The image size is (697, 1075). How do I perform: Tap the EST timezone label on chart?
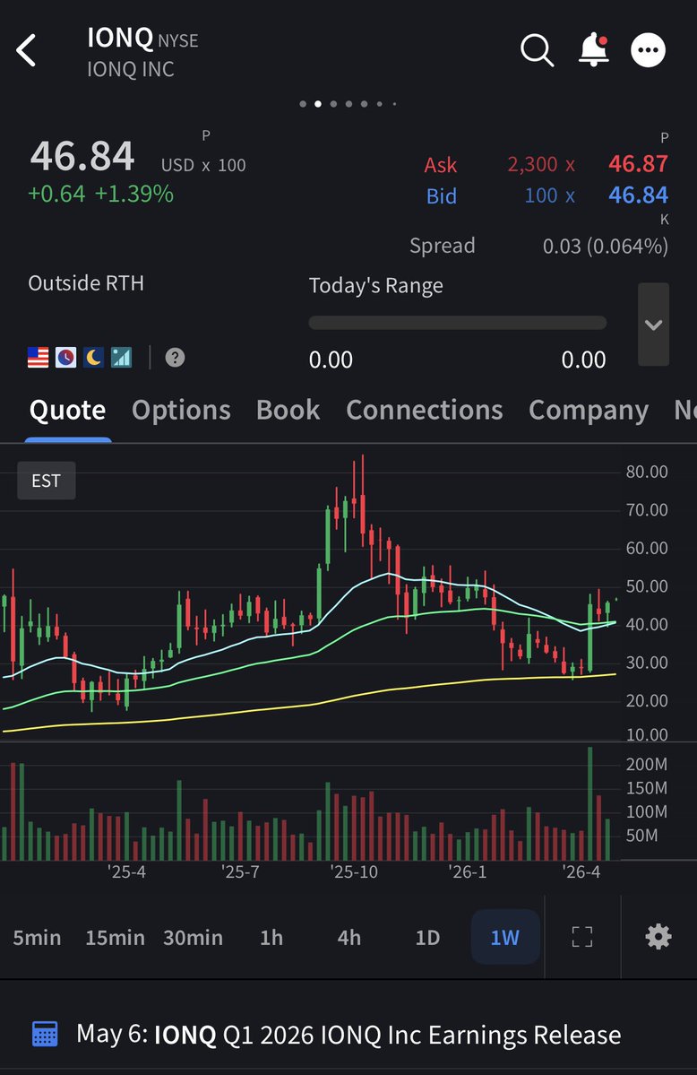(x=46, y=481)
